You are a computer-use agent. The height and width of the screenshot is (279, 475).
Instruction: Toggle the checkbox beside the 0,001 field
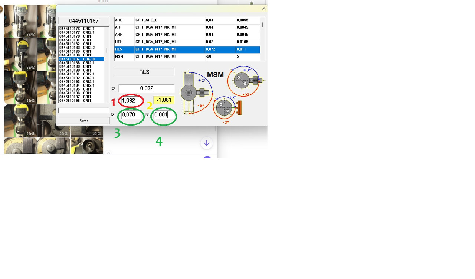pos(147,114)
